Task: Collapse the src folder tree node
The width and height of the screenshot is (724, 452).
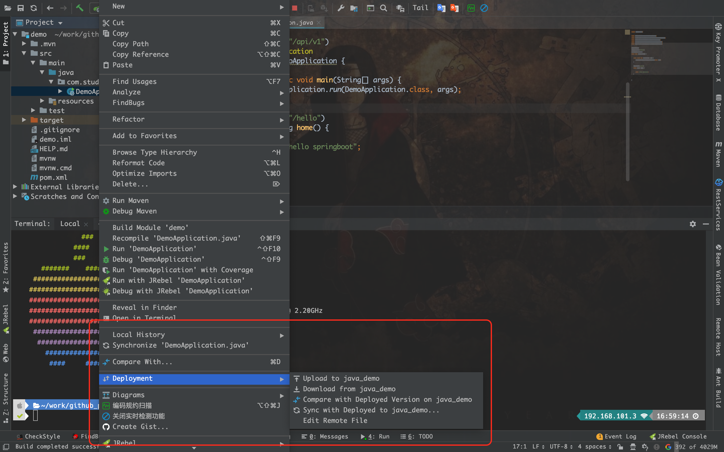Action: click(24, 53)
